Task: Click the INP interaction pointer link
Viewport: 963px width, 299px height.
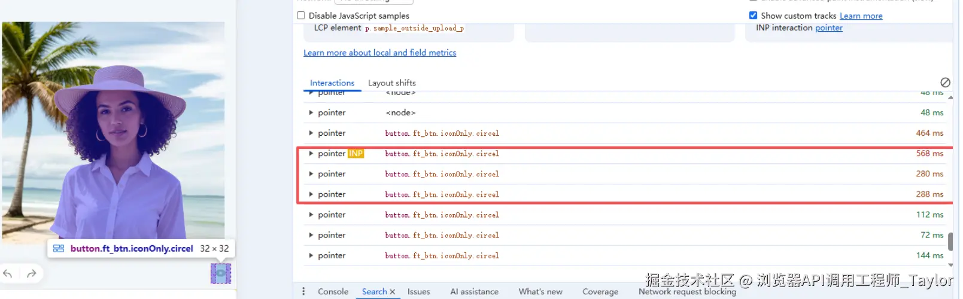Action: point(829,28)
